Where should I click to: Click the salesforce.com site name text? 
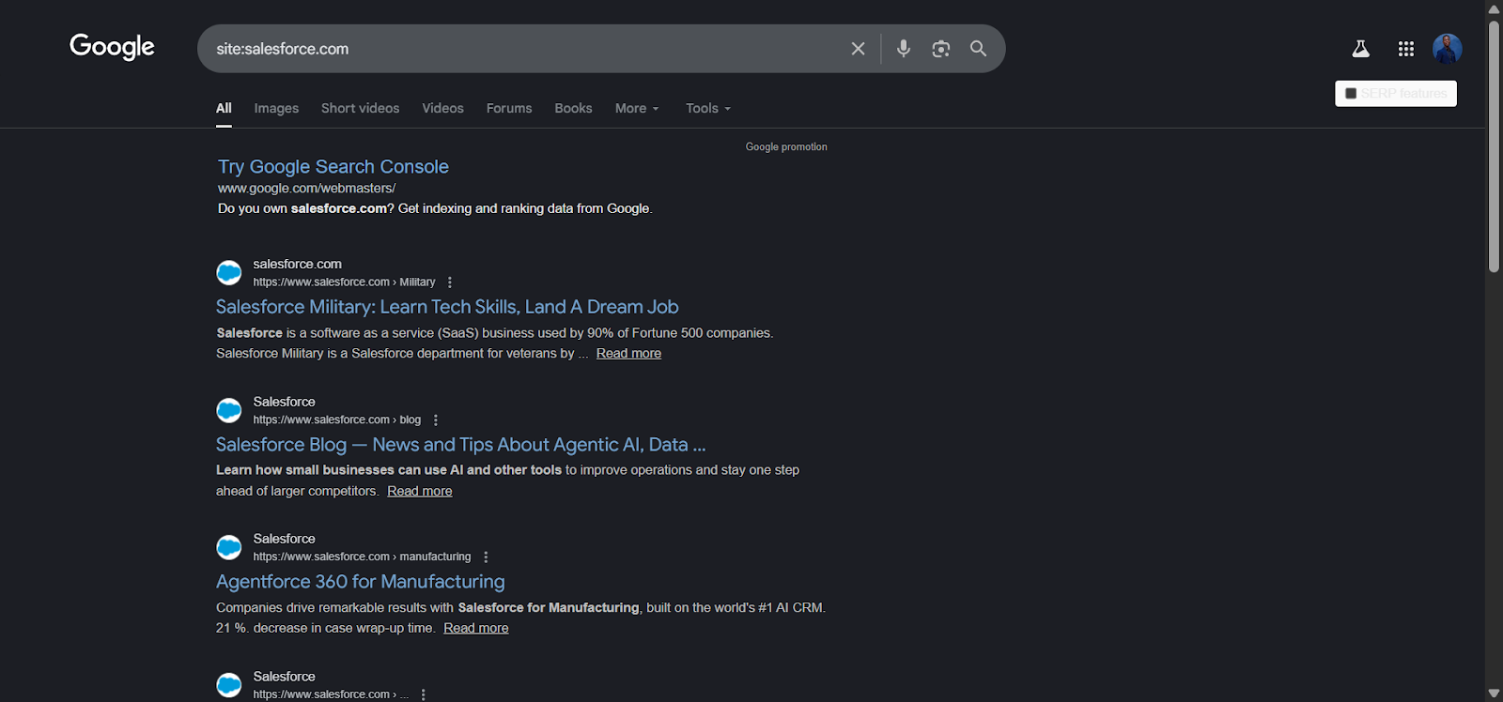coord(297,265)
